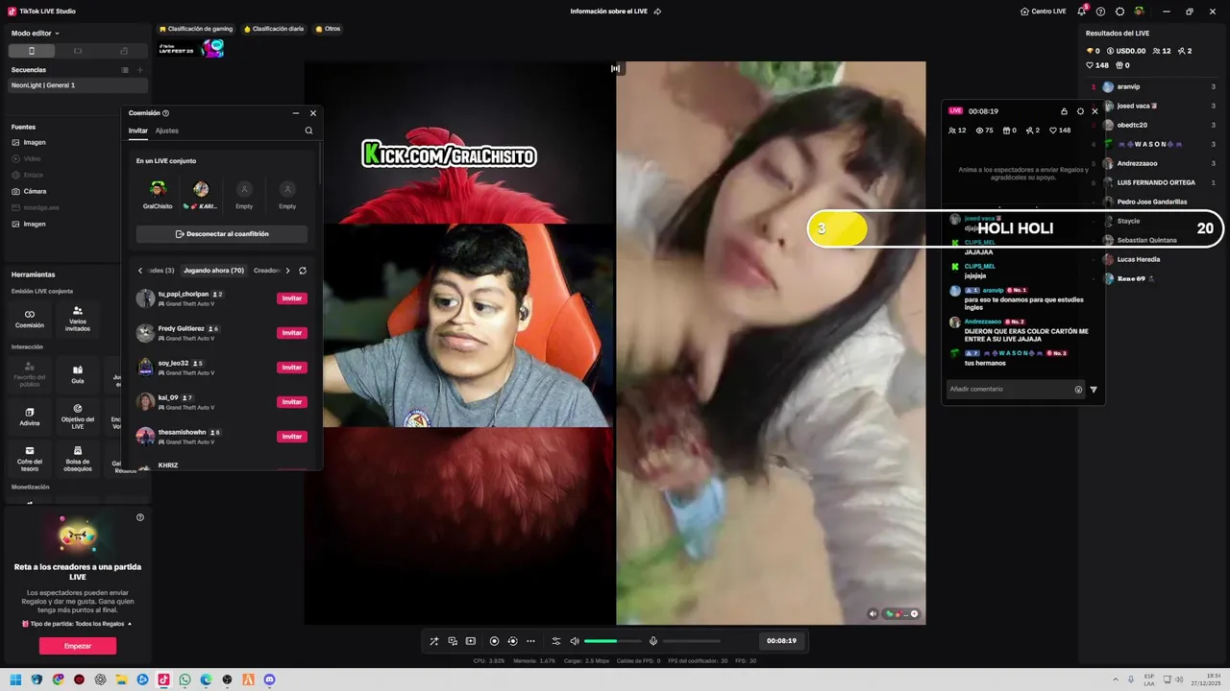Open the Adivina tool

30,416
